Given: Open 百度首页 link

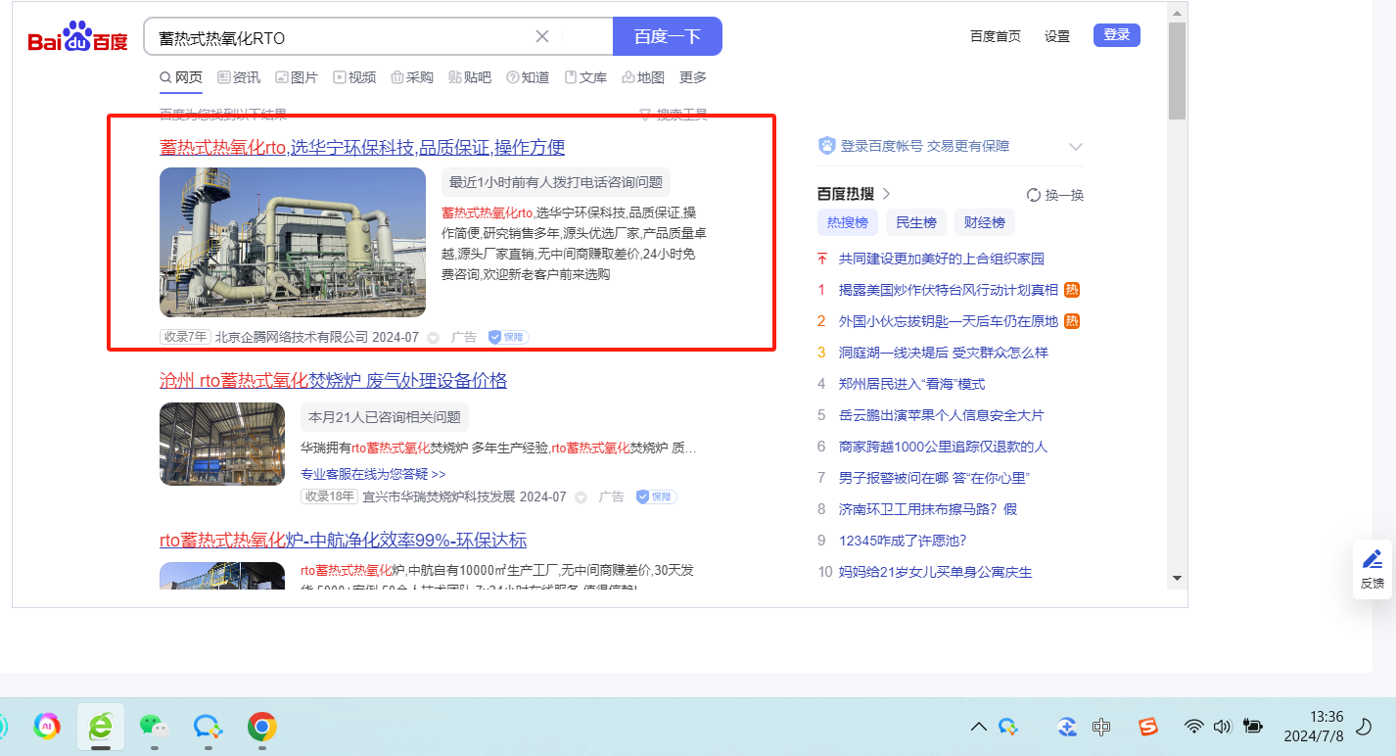Looking at the screenshot, I should click(x=996, y=36).
